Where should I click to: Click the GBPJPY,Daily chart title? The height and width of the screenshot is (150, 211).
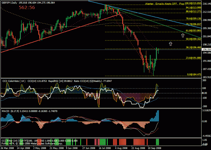[9, 3]
